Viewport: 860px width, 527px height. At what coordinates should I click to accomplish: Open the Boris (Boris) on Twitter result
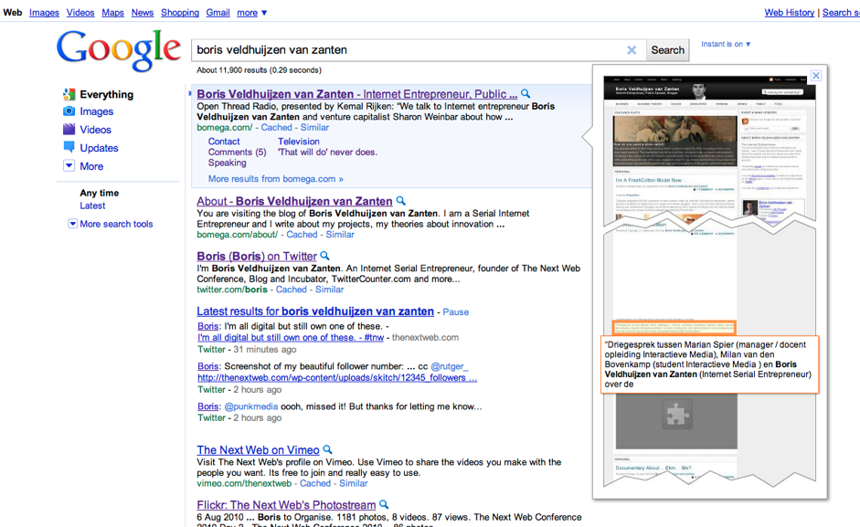pos(257,256)
